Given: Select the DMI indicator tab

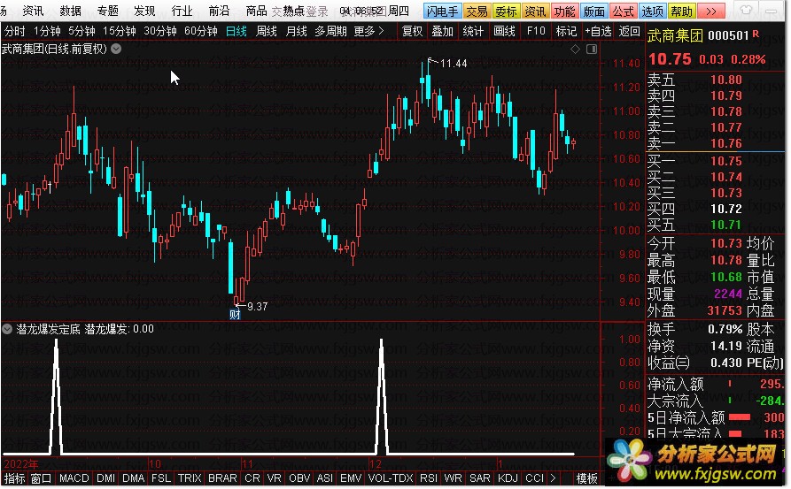Looking at the screenshot, I should tap(106, 478).
